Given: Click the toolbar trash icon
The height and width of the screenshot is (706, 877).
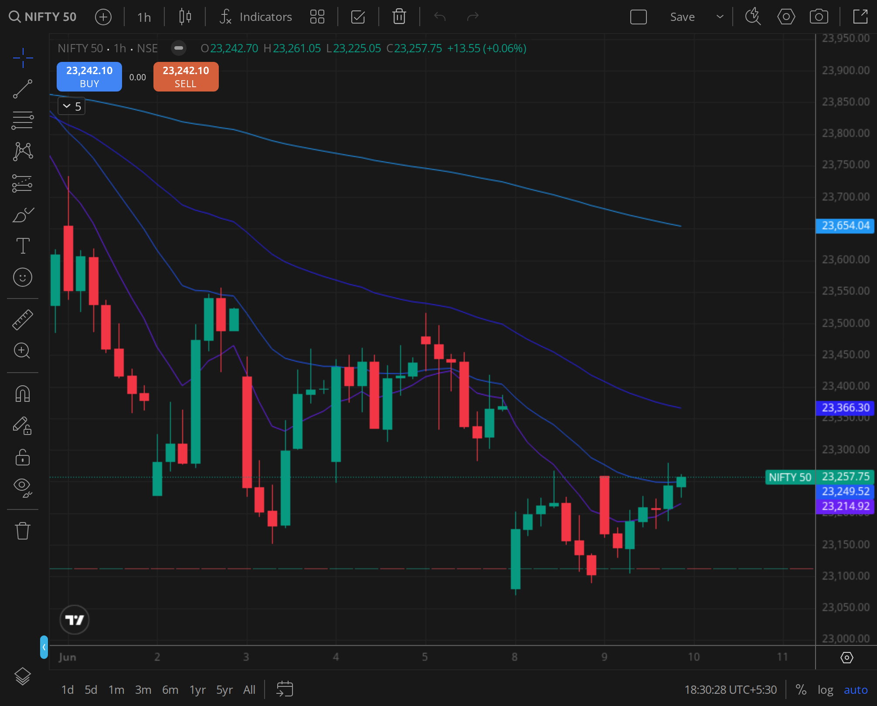Looking at the screenshot, I should pyautogui.click(x=399, y=17).
